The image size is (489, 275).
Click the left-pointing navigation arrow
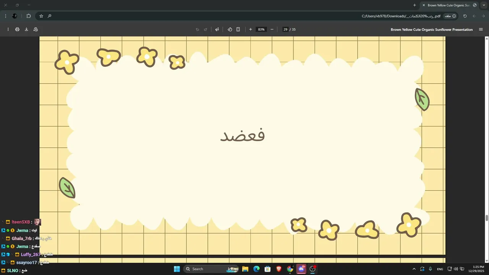[474, 16]
